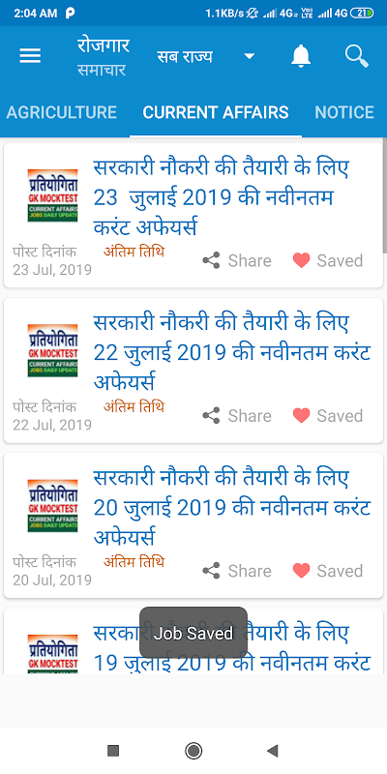Viewport: 387px width, 774px height.
Task: Open recent apps square button
Action: [x=113, y=751]
